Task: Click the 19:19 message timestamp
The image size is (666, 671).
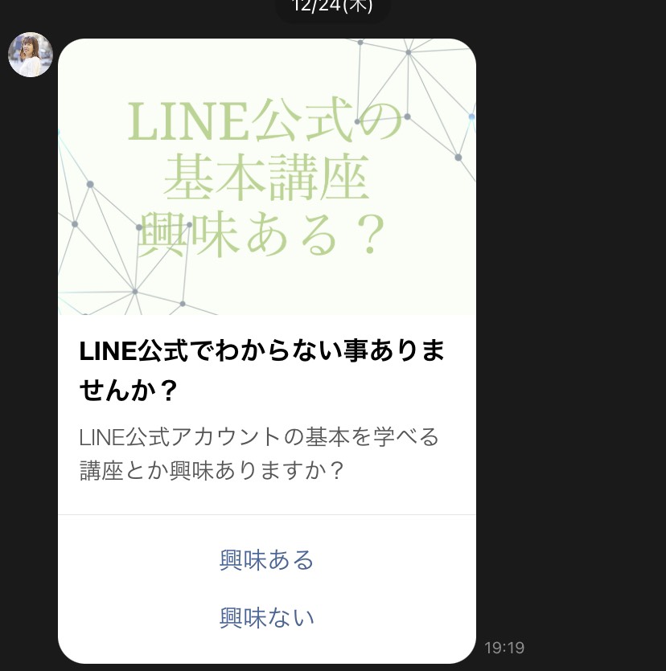Action: click(504, 648)
